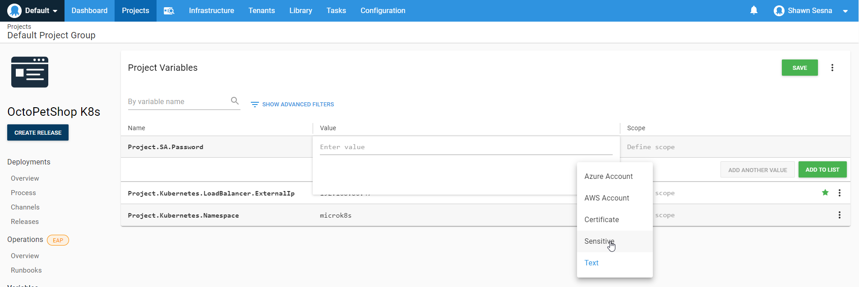
Task: Choose Azure Account variable type
Action: [x=608, y=177]
